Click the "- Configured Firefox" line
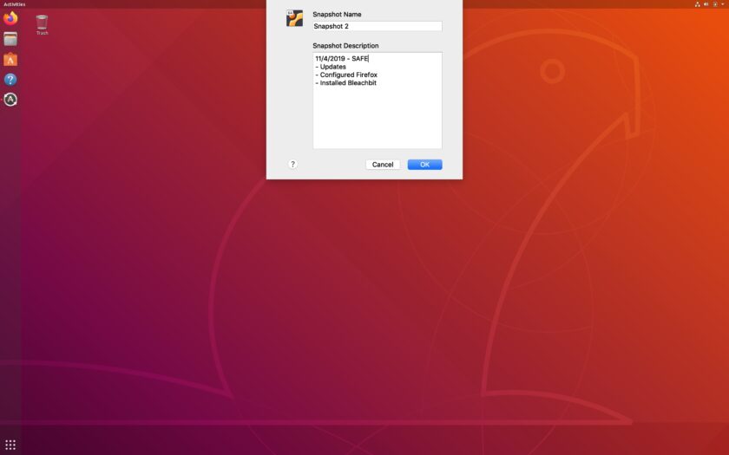 tap(346, 75)
